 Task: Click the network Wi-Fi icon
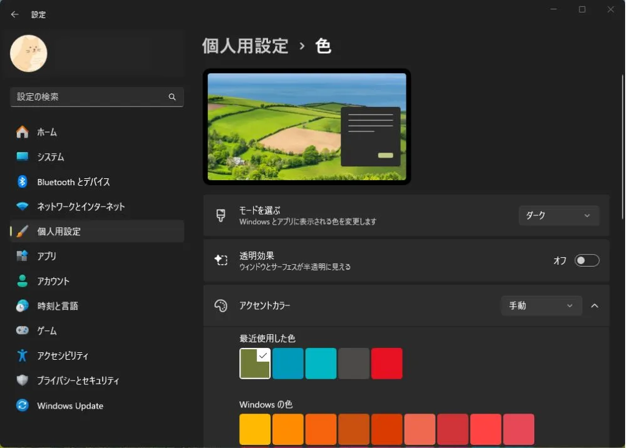pos(23,206)
